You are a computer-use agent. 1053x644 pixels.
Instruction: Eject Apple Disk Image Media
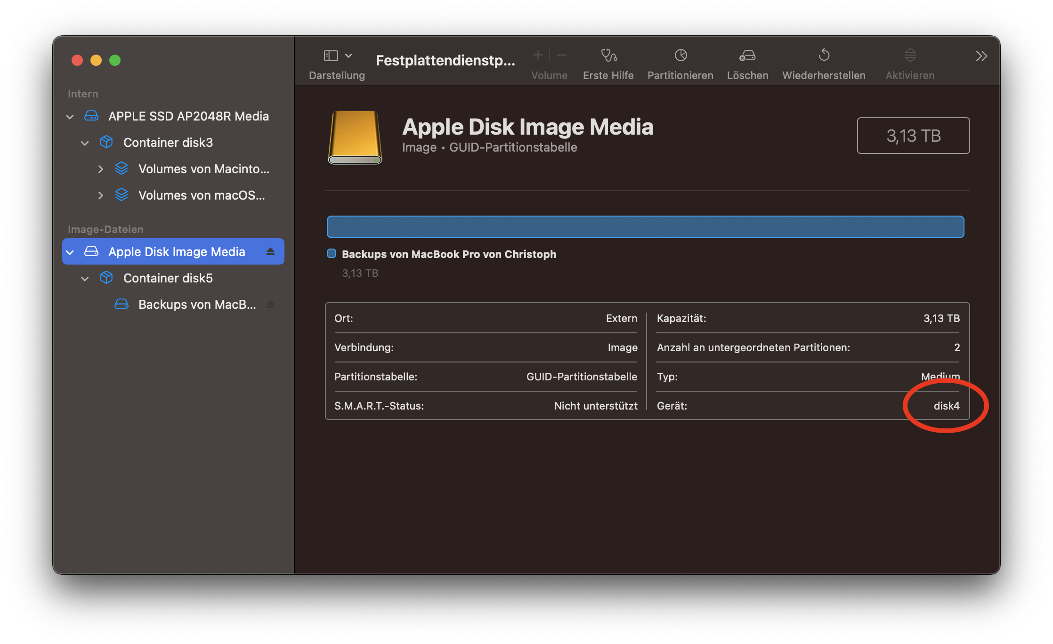[270, 252]
